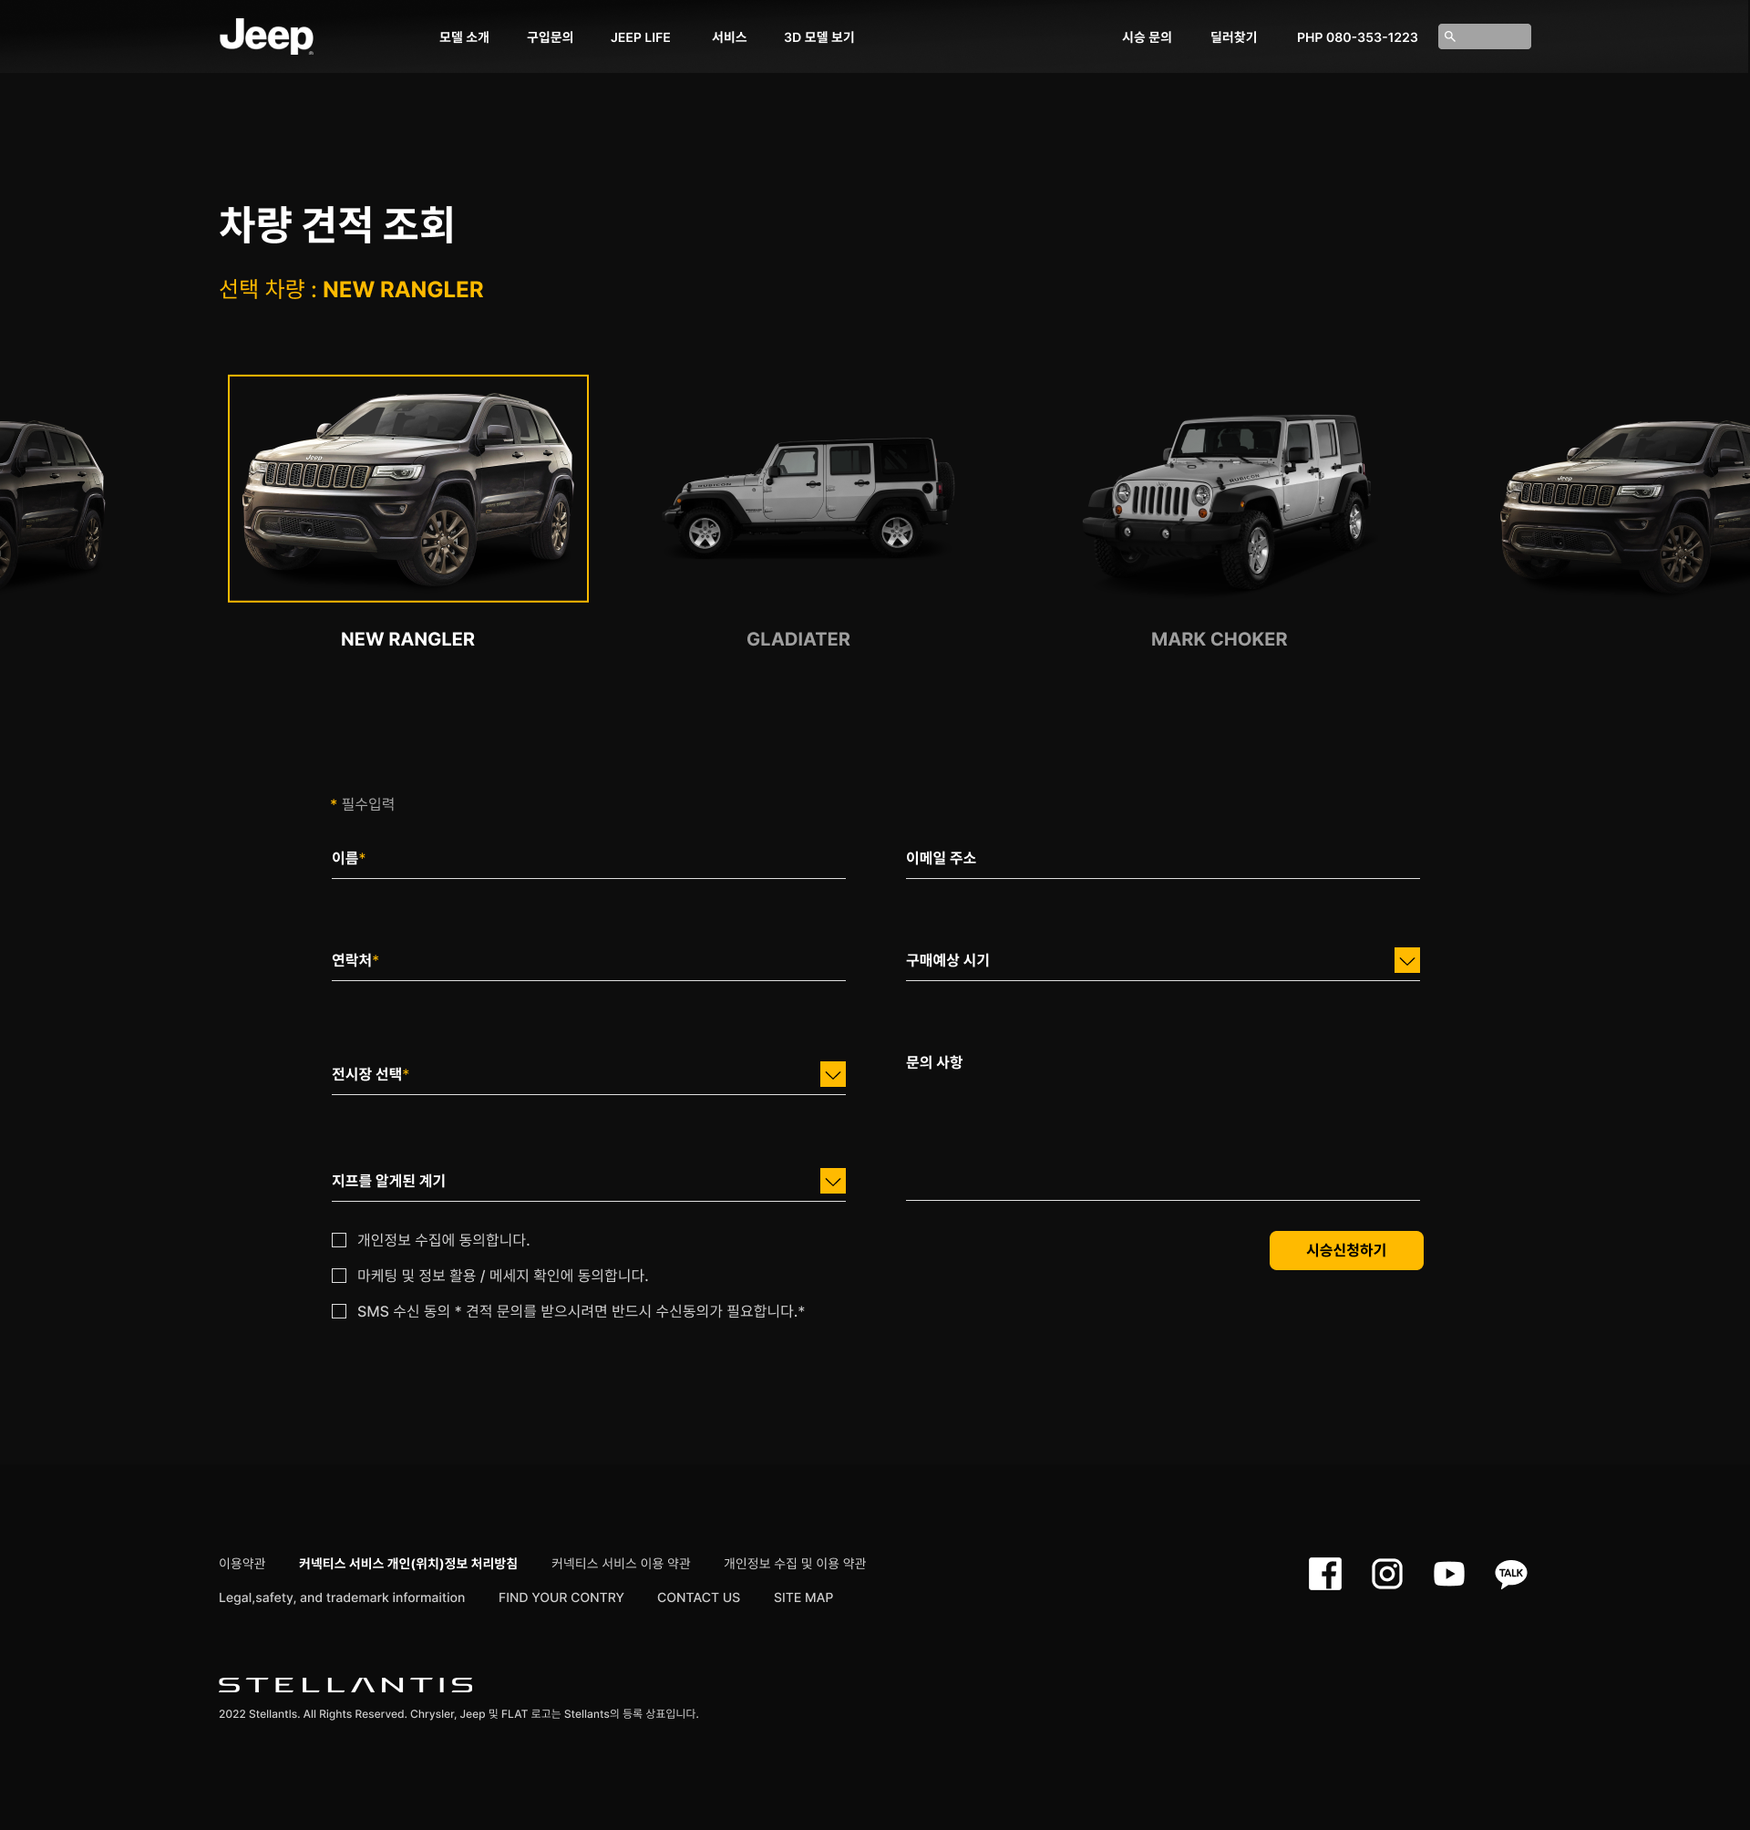1750x1830 pixels.
Task: Open 개인정보 수집 및 이용 약관 link
Action: (795, 1563)
